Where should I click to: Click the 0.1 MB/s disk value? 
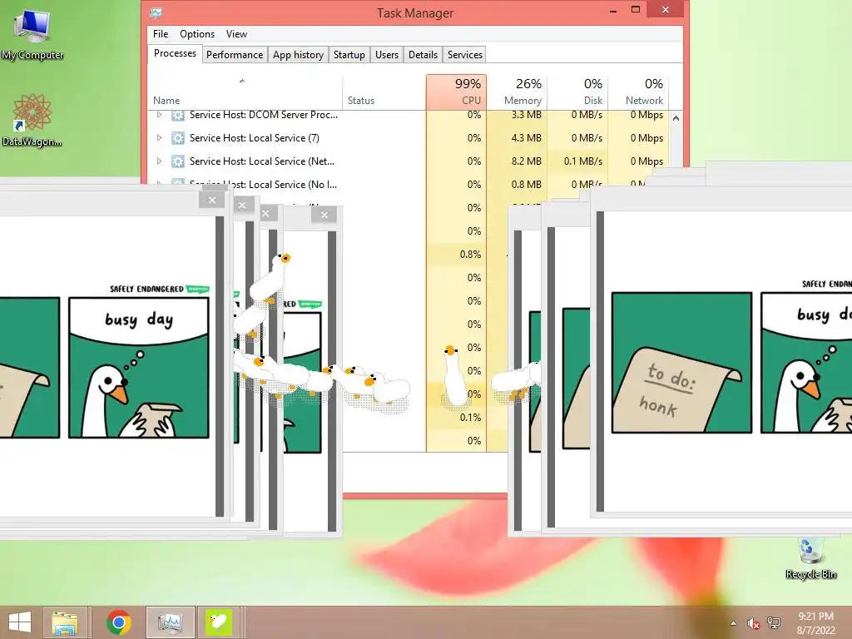583,161
